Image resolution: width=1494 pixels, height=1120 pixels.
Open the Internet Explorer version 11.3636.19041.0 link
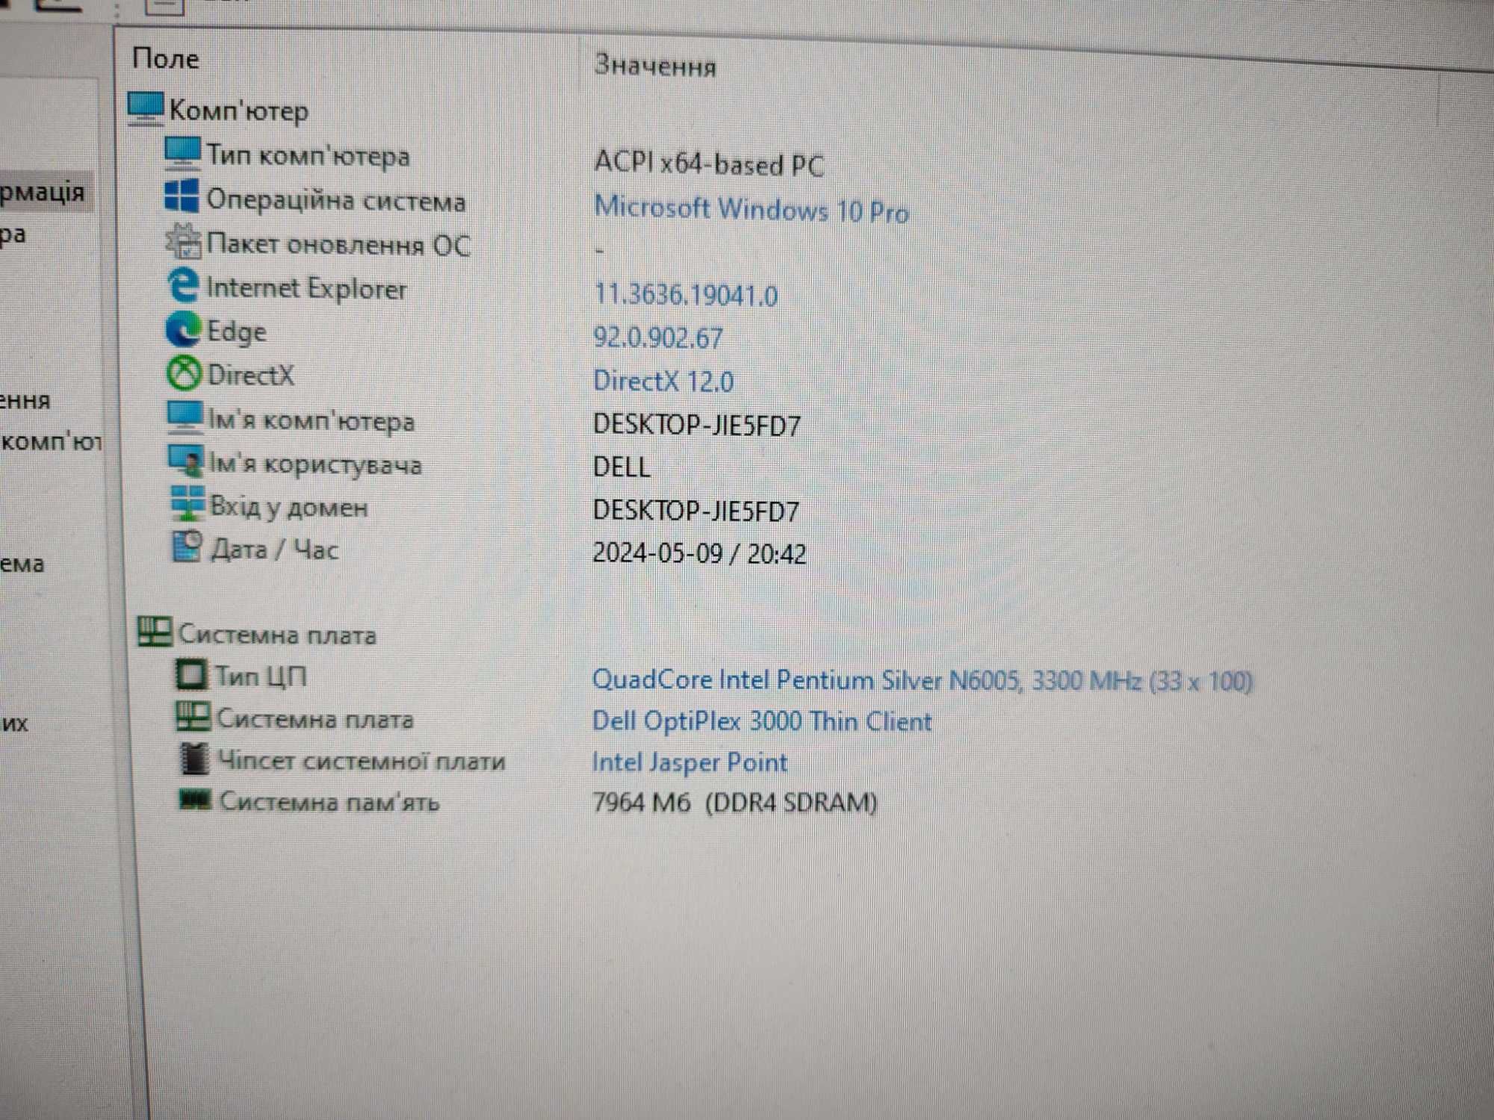click(686, 295)
